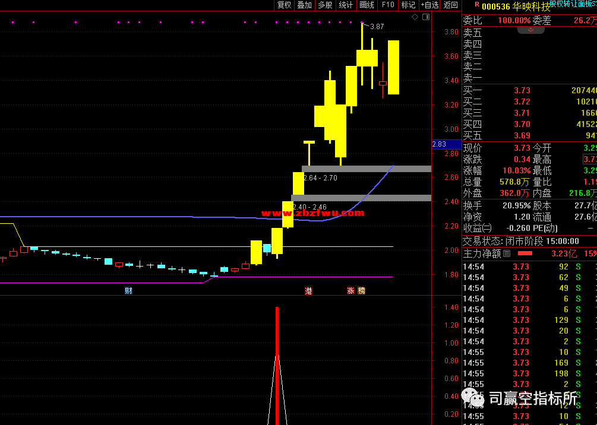Select the 卖一 order row
Image resolution: width=597 pixels, height=425 pixels.
tap(530, 78)
